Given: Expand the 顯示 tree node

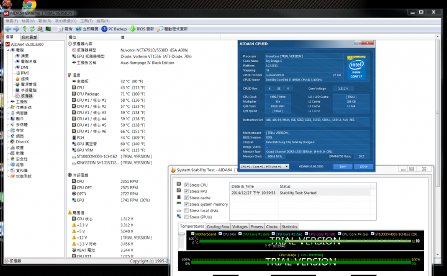Looking at the screenshot, I should (8, 119).
